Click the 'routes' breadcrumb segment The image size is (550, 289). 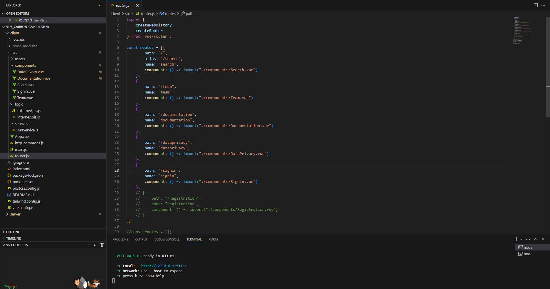[x=170, y=14]
